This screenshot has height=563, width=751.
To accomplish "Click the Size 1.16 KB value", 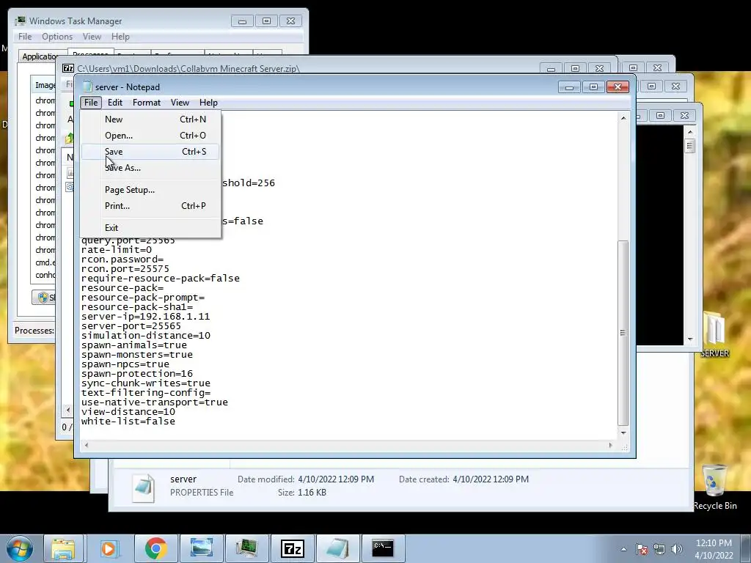I will pyautogui.click(x=312, y=492).
